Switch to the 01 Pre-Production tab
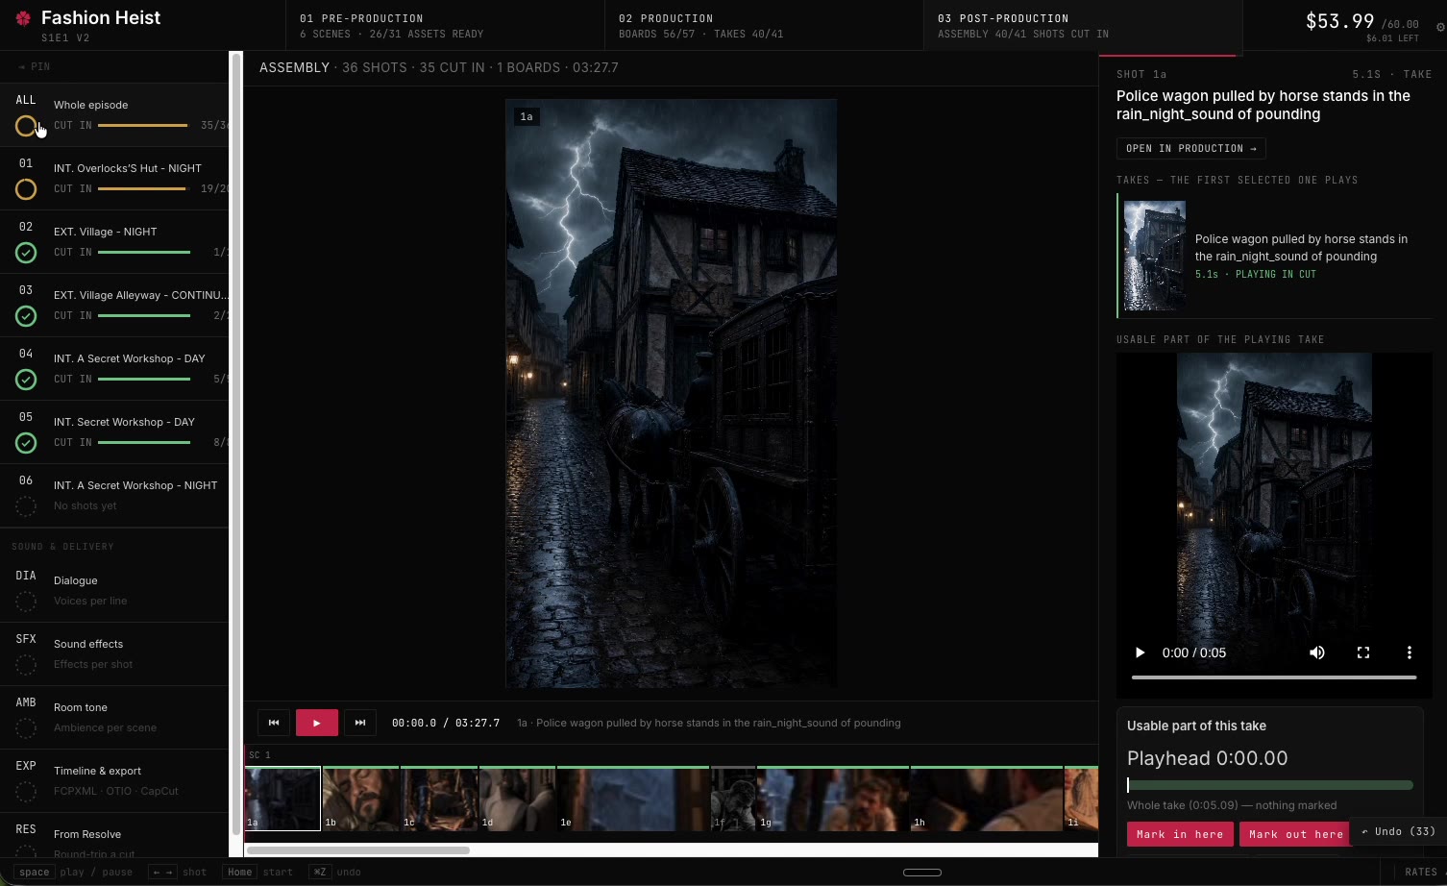This screenshot has width=1447, height=886. pos(445,25)
